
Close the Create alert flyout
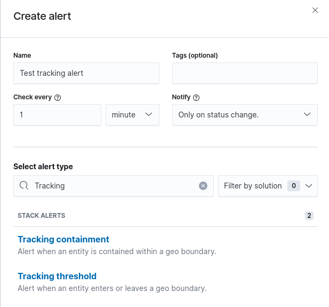tap(315, 10)
